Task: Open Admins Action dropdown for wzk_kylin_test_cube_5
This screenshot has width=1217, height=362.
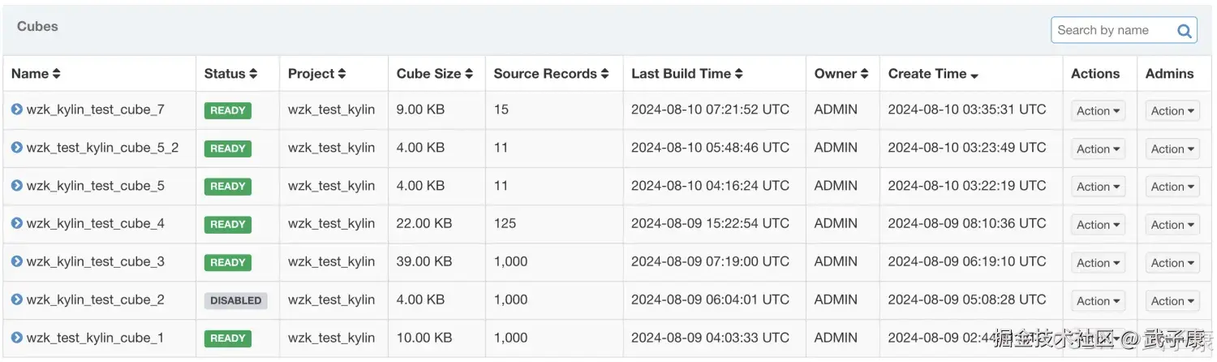Action: 1172,187
